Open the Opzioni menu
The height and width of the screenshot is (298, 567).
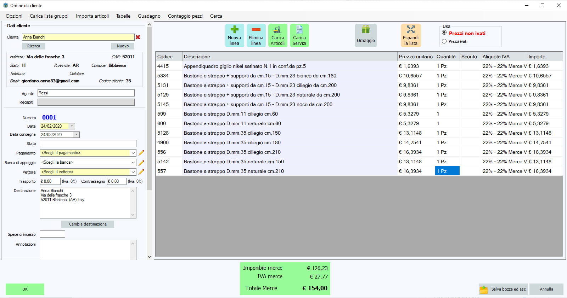[x=14, y=16]
